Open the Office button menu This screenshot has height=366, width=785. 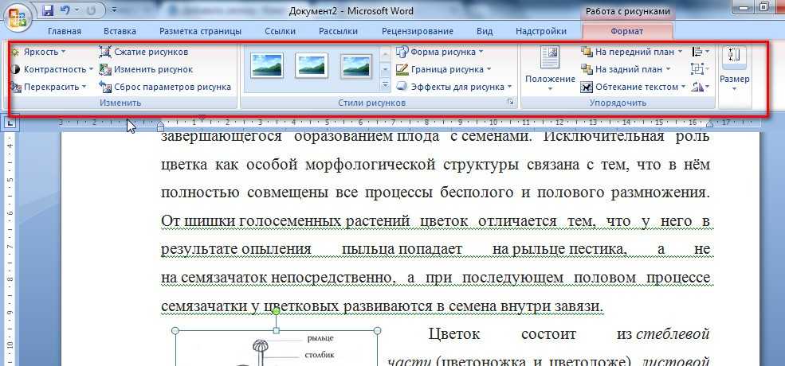pyautogui.click(x=18, y=18)
